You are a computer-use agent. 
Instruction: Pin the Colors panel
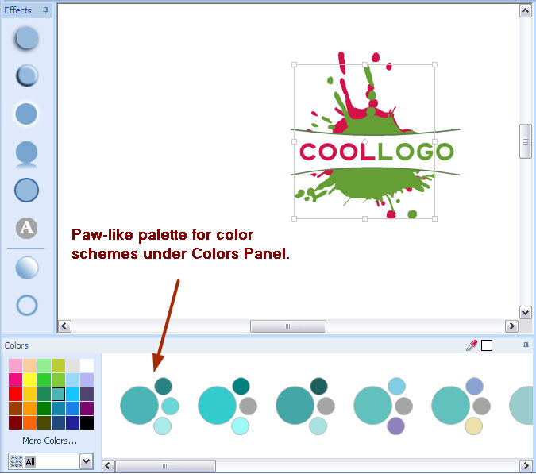(526, 345)
